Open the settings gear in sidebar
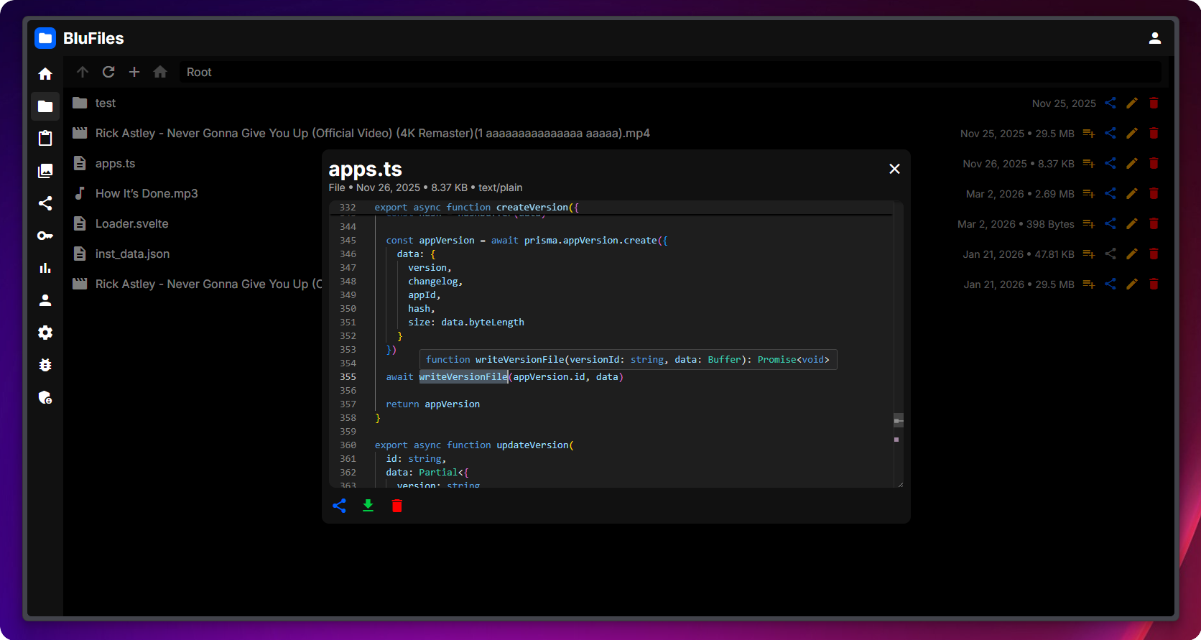Image resolution: width=1201 pixels, height=640 pixels. click(45, 333)
